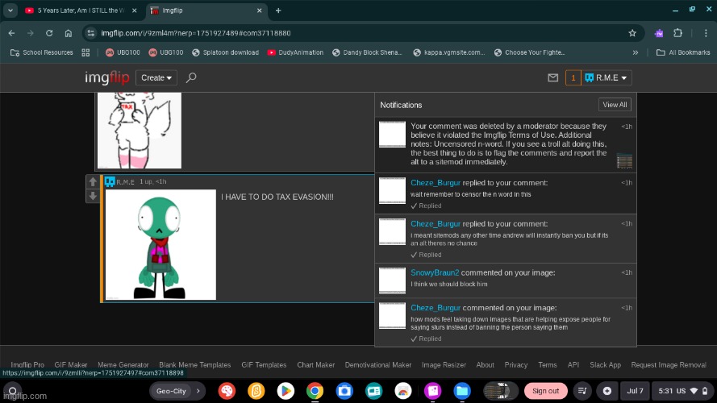Screen dimensions: 717x403
Task: Open the deleted-comment notification thumbnail
Action: [624, 161]
